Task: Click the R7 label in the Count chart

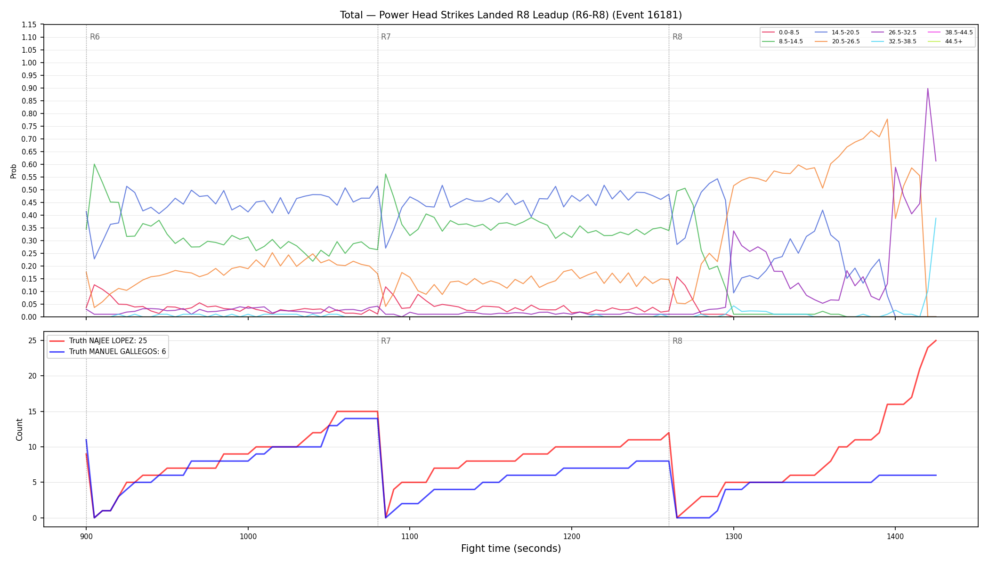Action: [x=386, y=341]
